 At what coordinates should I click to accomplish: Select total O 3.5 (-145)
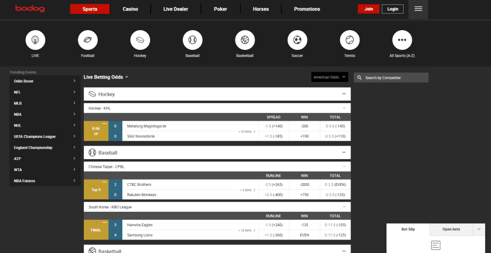pos(335,126)
